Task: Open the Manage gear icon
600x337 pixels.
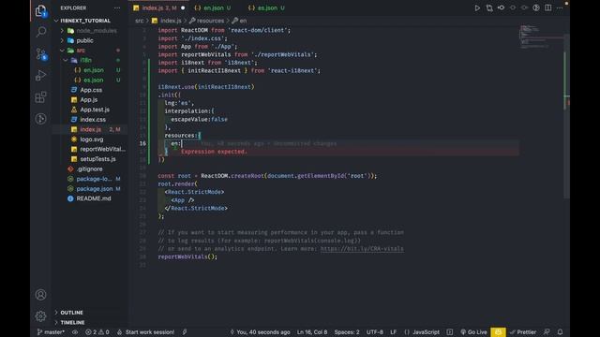Action: [40, 316]
